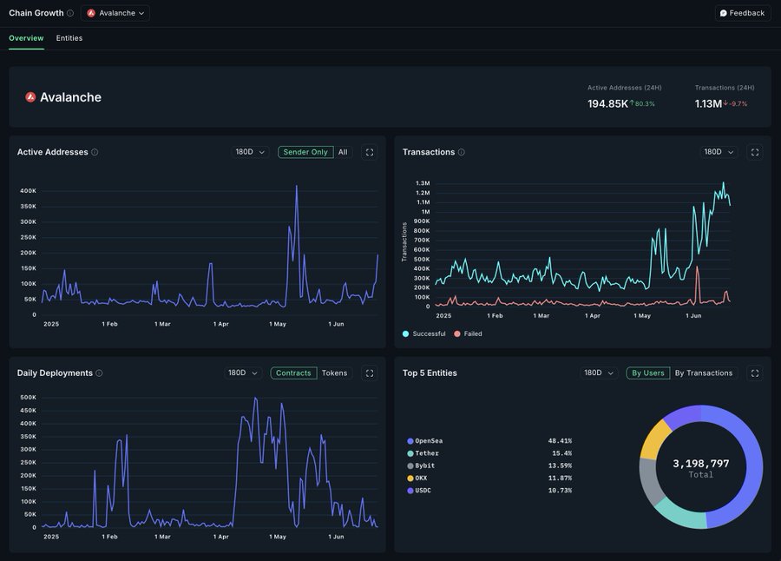Image resolution: width=781 pixels, height=561 pixels.
Task: Click the OpenSea row in entities list
Action: point(429,441)
